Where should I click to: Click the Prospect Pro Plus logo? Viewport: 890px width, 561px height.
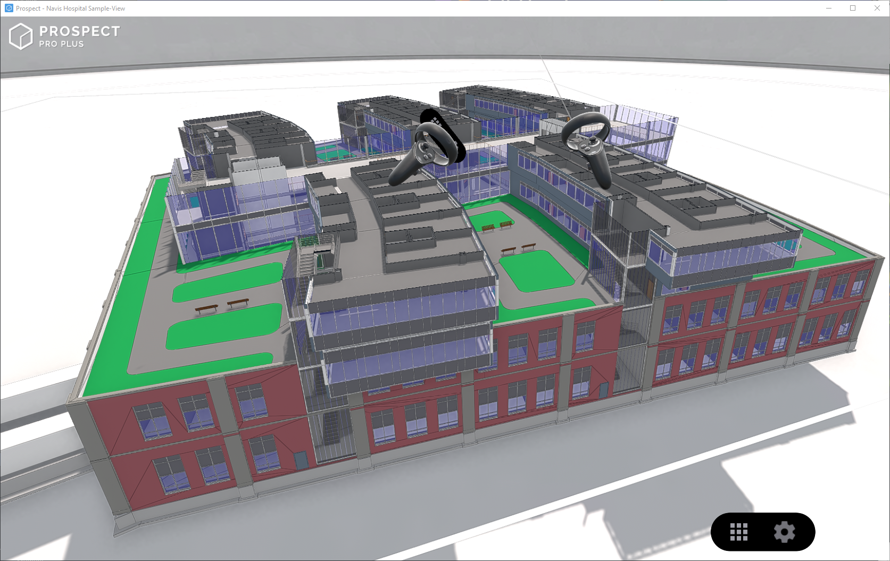(x=65, y=36)
